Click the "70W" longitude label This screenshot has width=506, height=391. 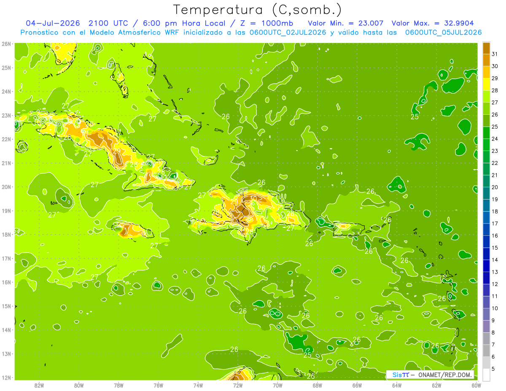tap(277, 385)
